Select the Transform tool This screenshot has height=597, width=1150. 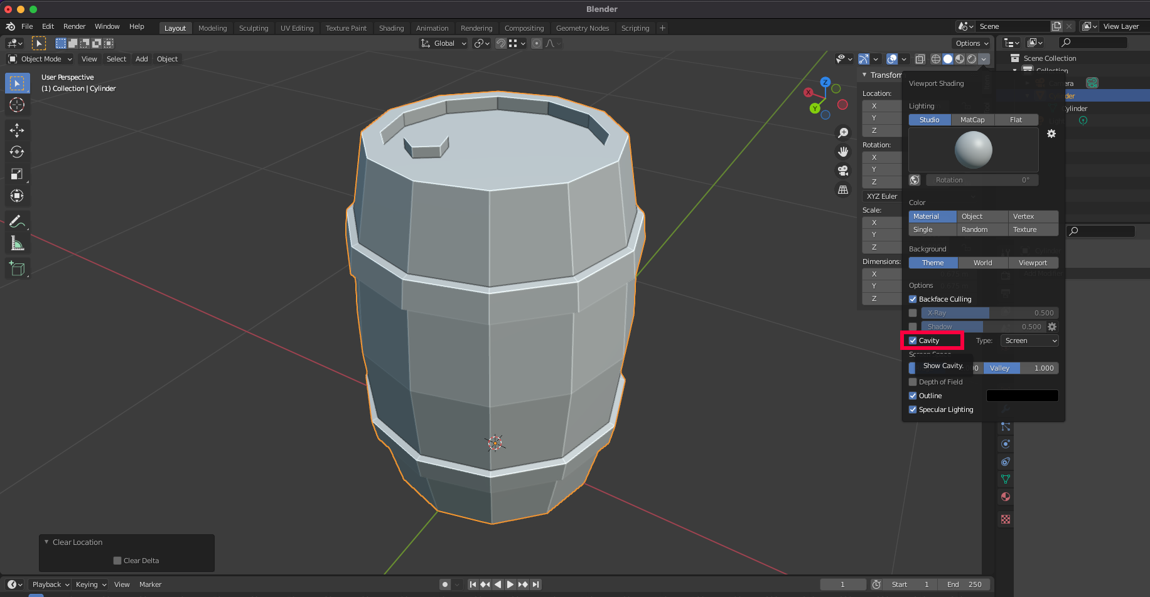pyautogui.click(x=17, y=196)
